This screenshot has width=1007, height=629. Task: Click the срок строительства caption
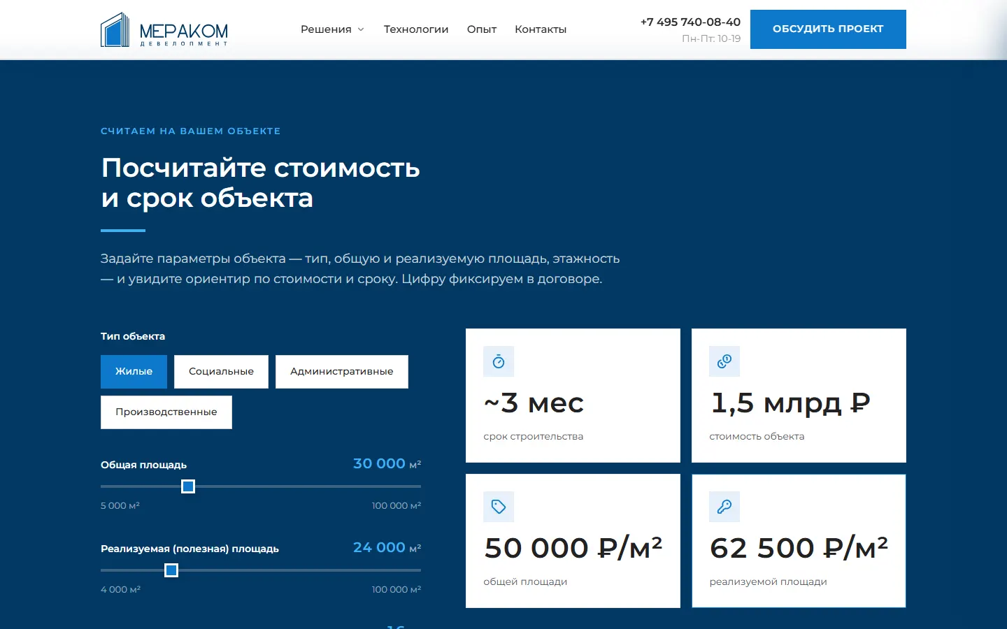coord(533,437)
